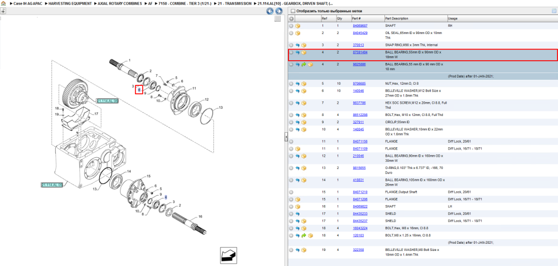Open part number link 16043224
The height and width of the screenshot is (266, 558).
coord(360,228)
